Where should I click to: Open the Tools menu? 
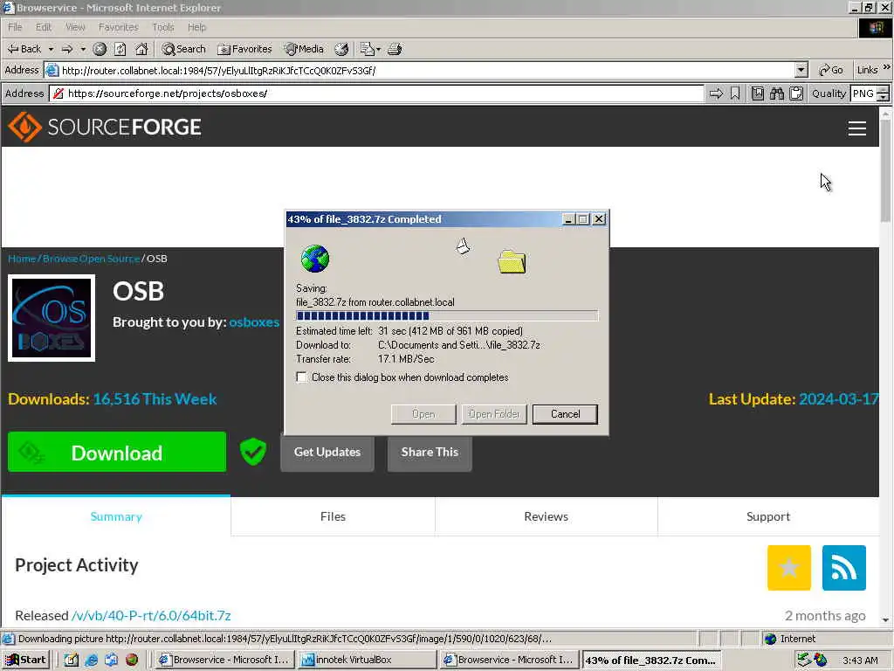pyautogui.click(x=162, y=27)
